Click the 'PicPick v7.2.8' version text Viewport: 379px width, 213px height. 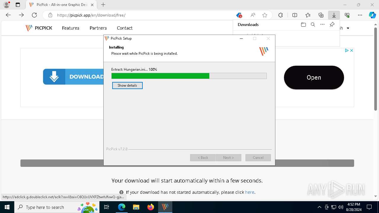pos(117,149)
